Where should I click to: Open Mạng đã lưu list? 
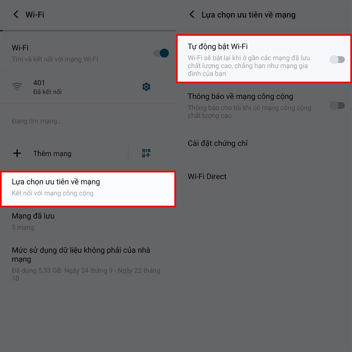88,221
